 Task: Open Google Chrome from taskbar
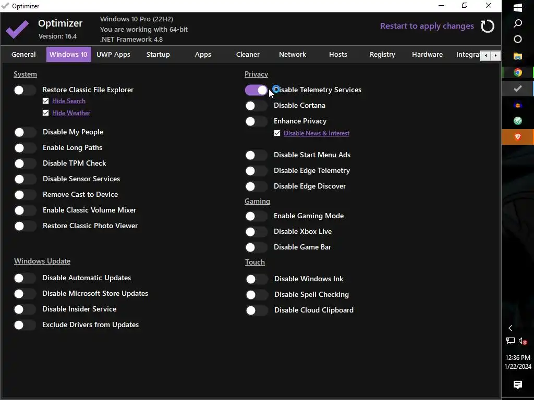point(518,72)
